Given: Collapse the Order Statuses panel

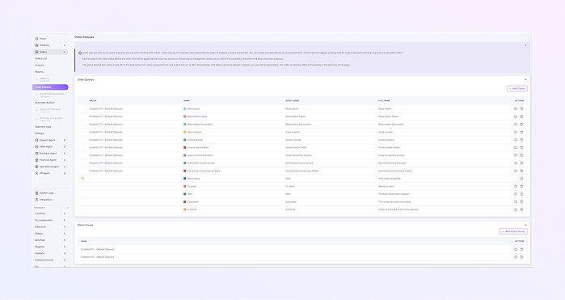Looking at the screenshot, I should (525, 80).
